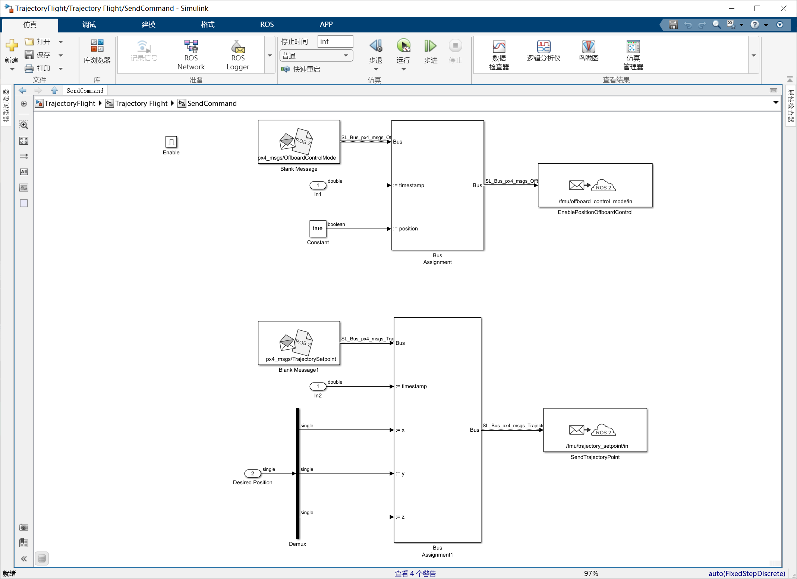Screen dimensions: 797x579
Task: Navigate back in the canvas history
Action: (22, 90)
